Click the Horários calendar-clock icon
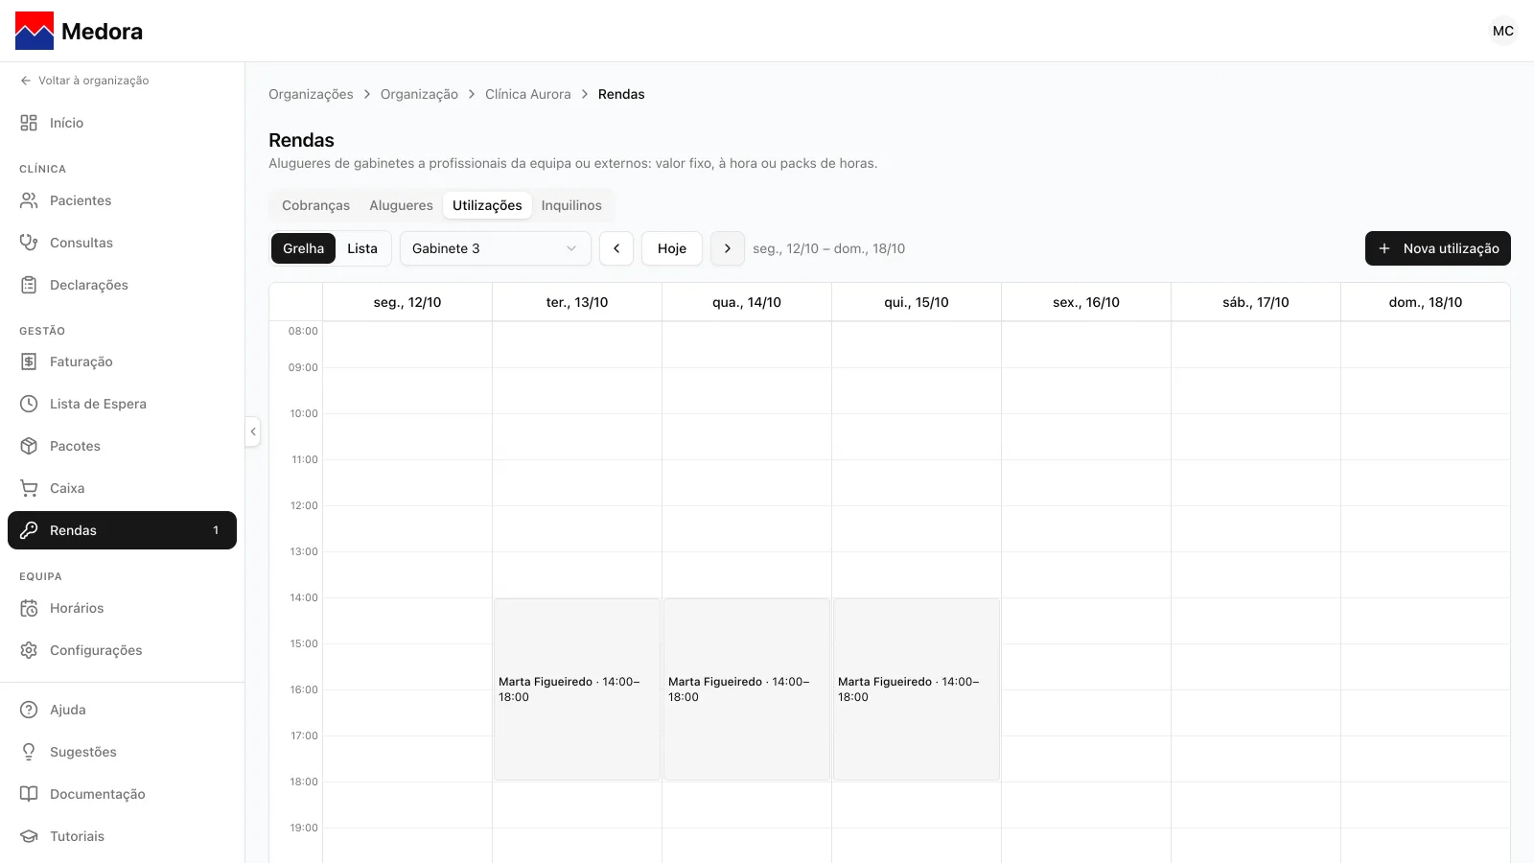This screenshot has height=863, width=1534. coord(29,608)
